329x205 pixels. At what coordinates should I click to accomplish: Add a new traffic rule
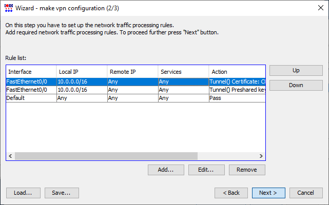click(166, 170)
